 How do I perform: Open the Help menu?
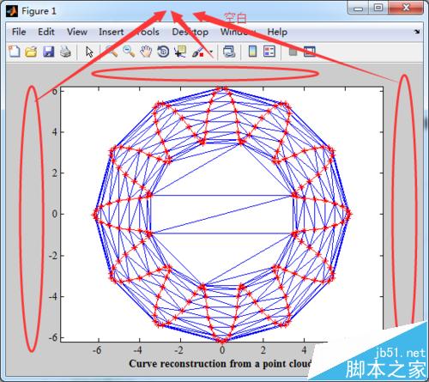point(277,32)
